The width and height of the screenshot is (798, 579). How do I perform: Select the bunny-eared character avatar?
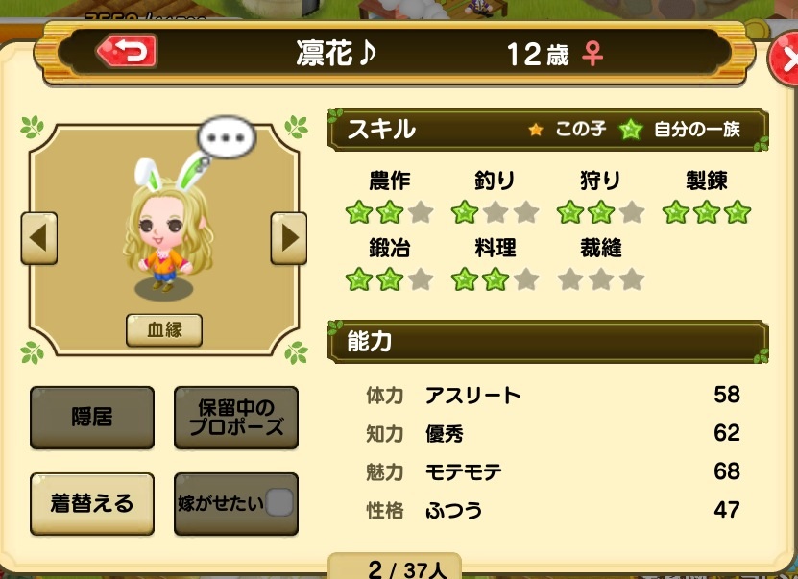(x=168, y=227)
